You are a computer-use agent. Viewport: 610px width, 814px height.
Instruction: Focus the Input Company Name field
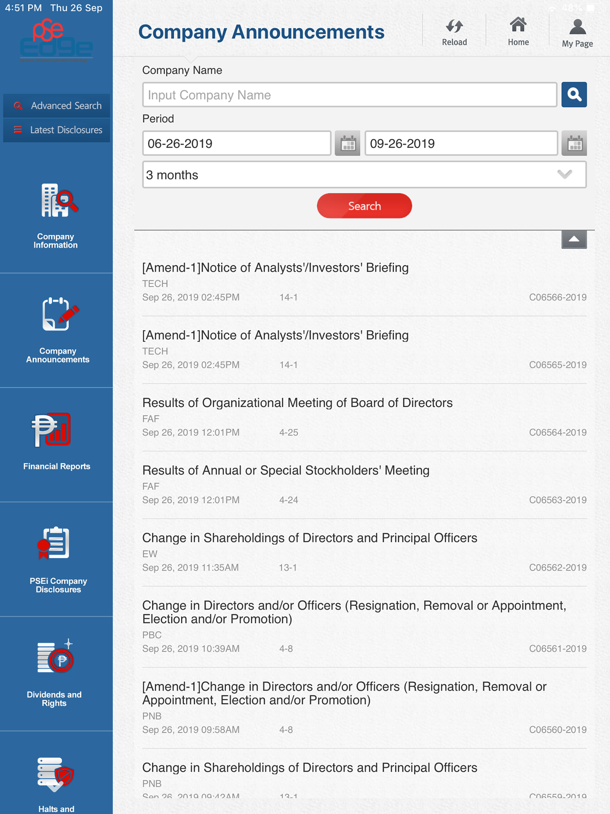pyautogui.click(x=349, y=95)
